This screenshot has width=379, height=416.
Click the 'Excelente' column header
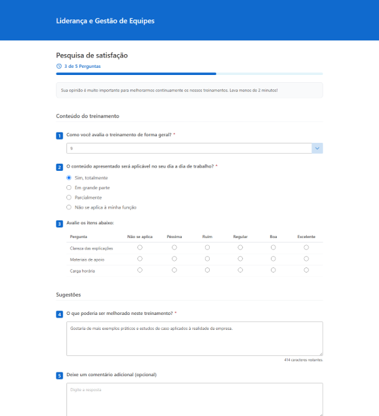click(x=306, y=237)
